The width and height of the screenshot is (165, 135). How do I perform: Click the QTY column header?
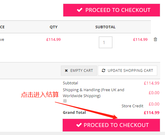[x=54, y=27]
